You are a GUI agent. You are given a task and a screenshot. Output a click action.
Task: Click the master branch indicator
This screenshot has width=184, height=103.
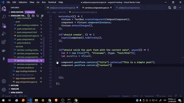[x=7, y=96]
